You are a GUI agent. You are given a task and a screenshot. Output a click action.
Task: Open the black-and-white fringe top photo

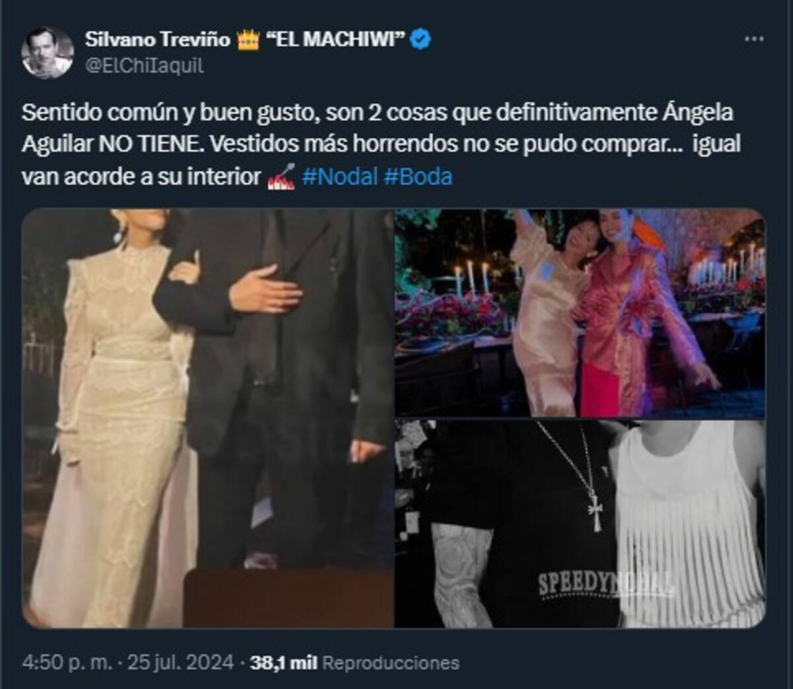coord(580,524)
